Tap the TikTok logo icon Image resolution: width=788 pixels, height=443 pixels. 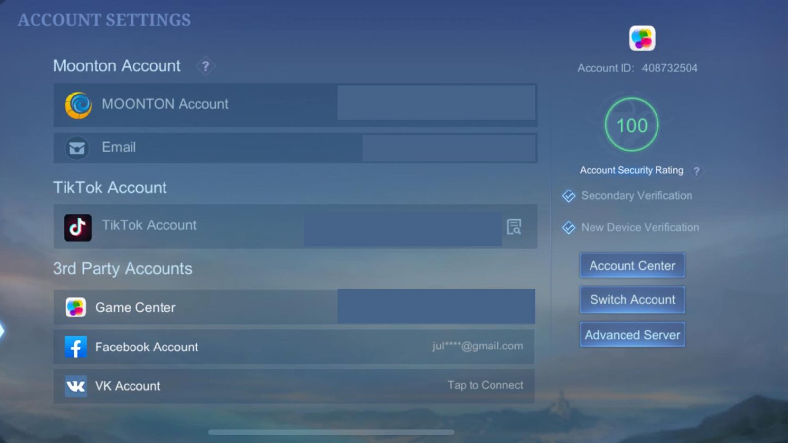77,227
